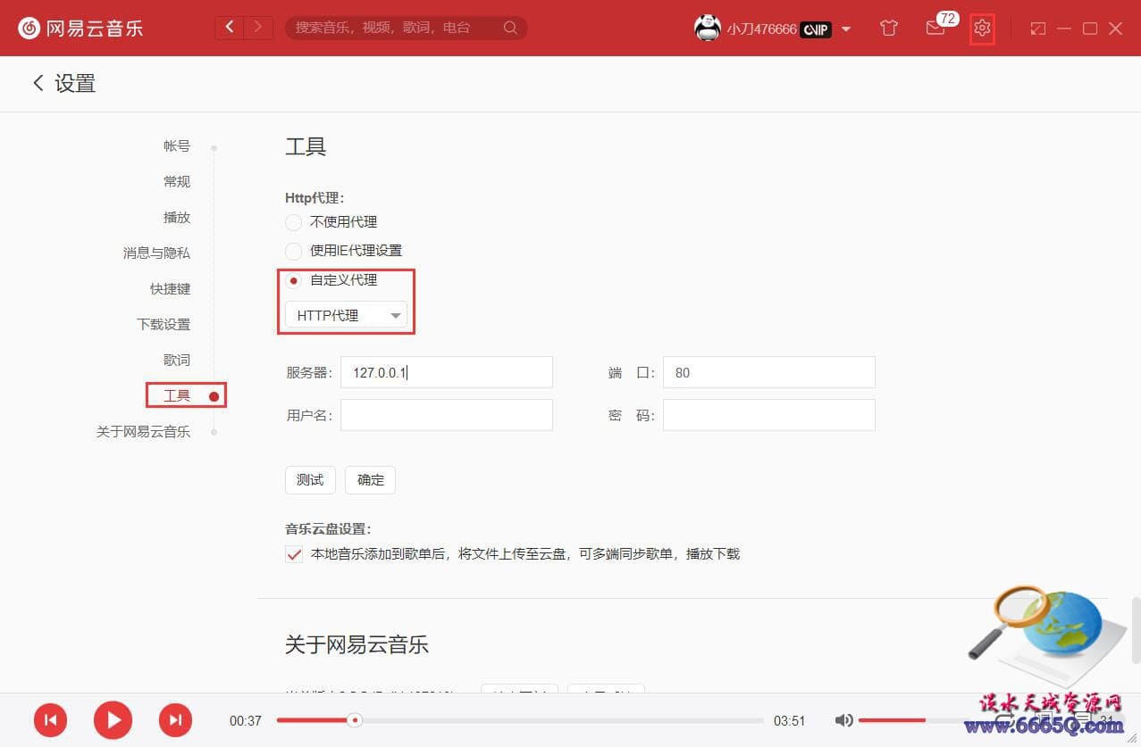Screen dimensions: 1141x747
Task: Click the total duration 03:51
Action: tap(789, 721)
